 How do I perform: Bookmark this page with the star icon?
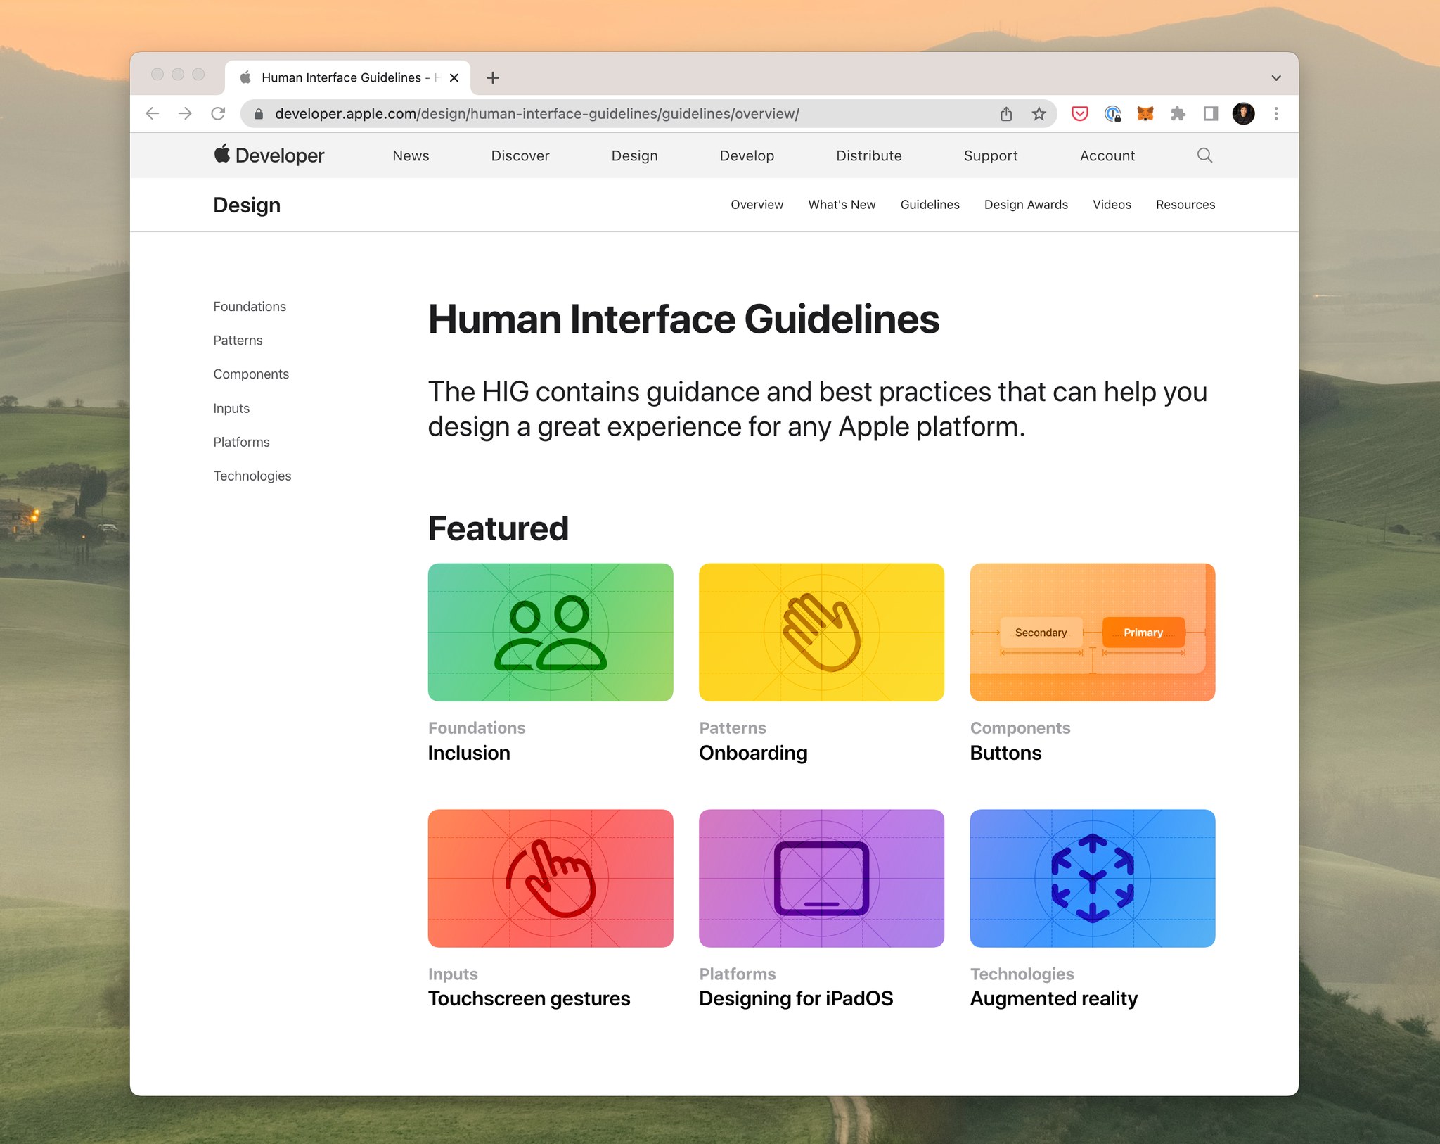tap(1039, 113)
